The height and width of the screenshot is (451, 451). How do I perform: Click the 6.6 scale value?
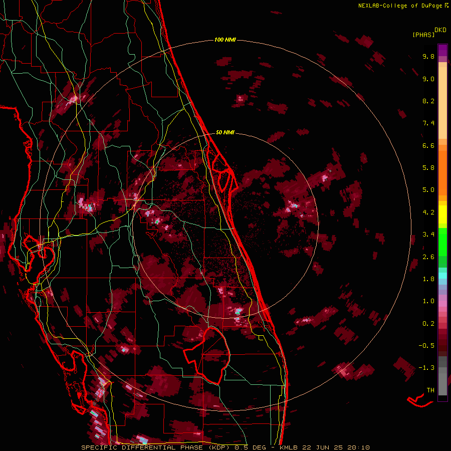pyautogui.click(x=428, y=145)
